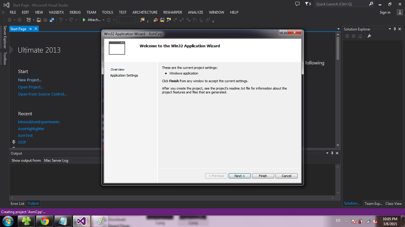Switch to the Class View tab
Viewport: 405px width, 227px height.
pyautogui.click(x=393, y=203)
